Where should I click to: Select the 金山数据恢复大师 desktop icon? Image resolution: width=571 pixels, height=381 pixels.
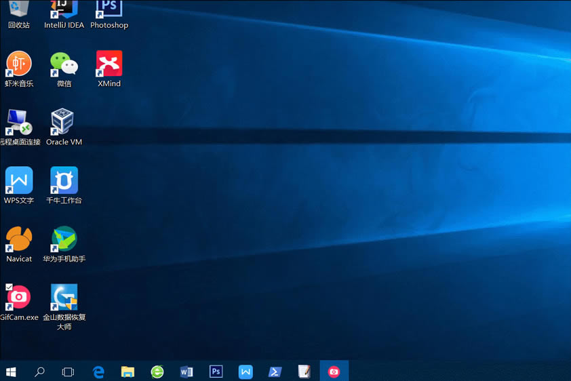64,298
